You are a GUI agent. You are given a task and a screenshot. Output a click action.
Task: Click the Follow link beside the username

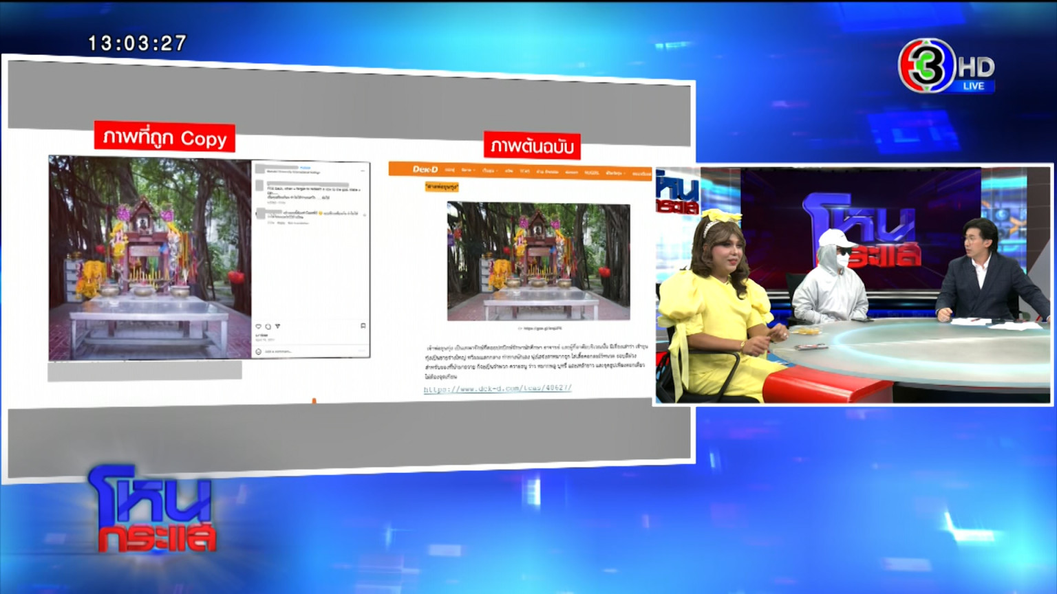306,168
